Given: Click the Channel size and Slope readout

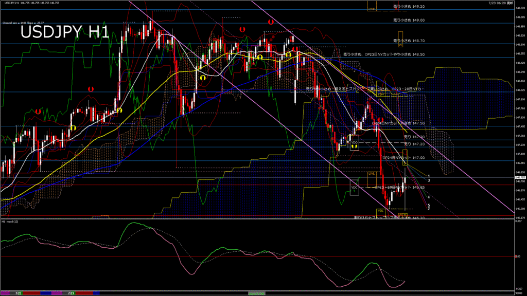Looking at the screenshot, I should (23, 23).
